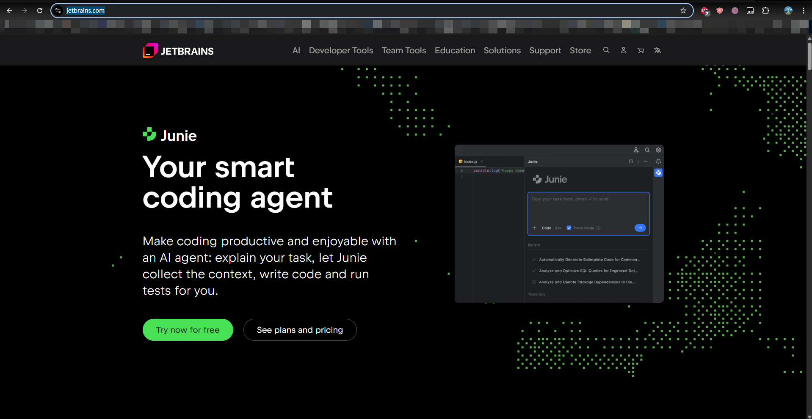Click split layout icon in Junie panel
The width and height of the screenshot is (812, 419).
click(631, 162)
